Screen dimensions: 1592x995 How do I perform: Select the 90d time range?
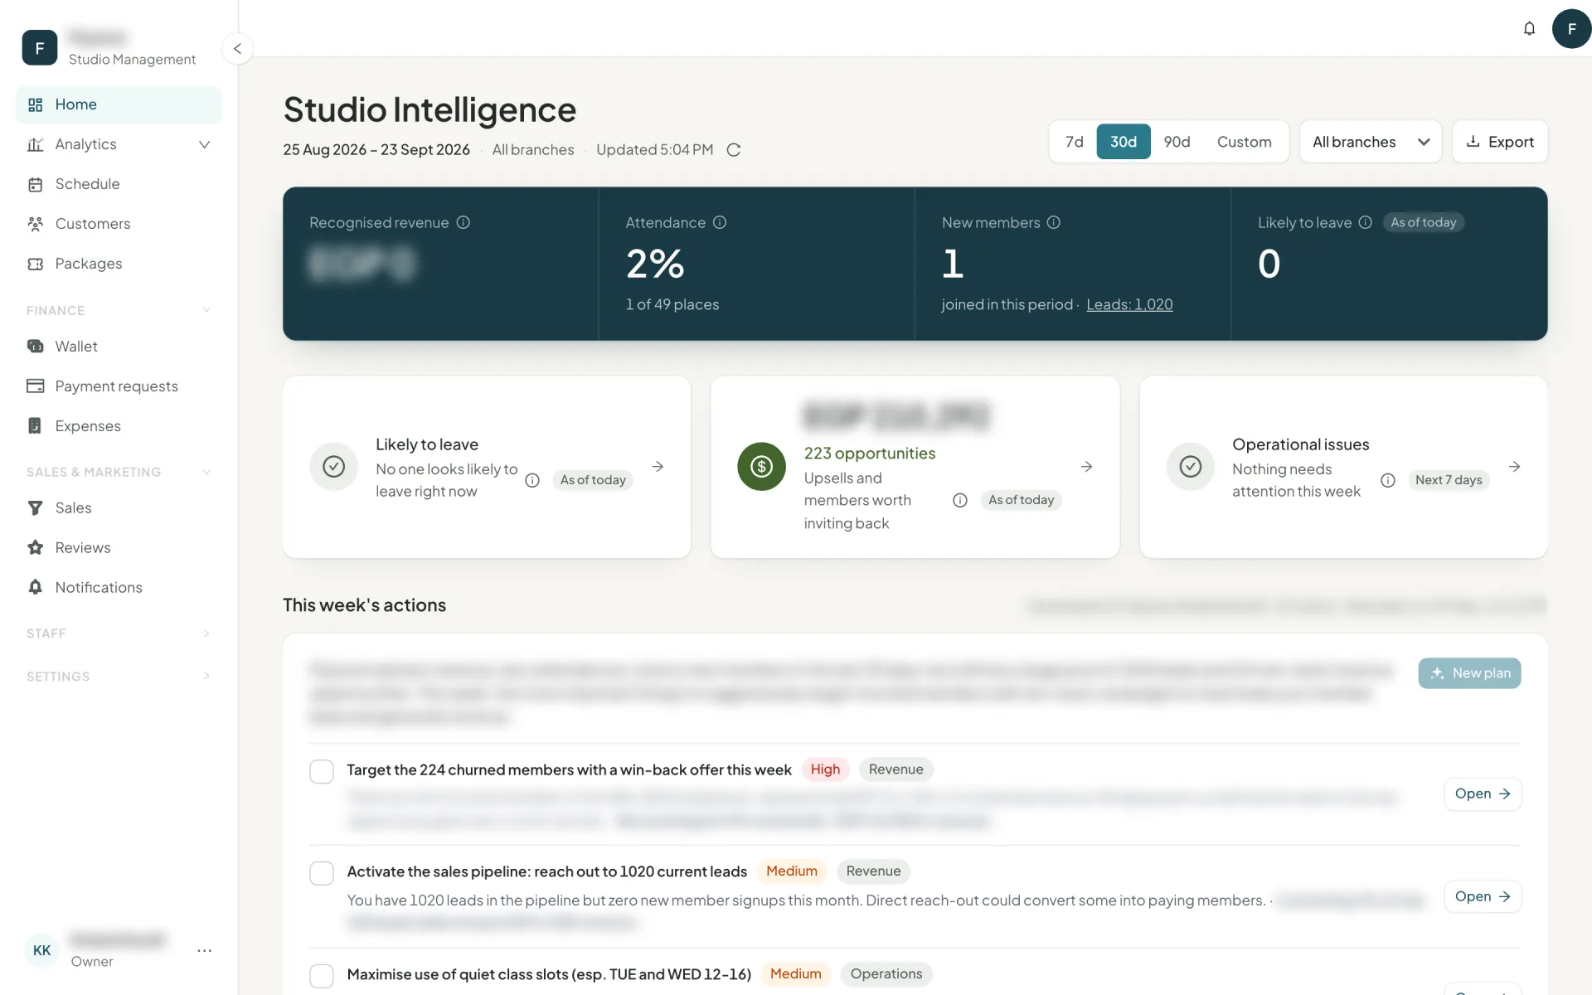click(1177, 142)
